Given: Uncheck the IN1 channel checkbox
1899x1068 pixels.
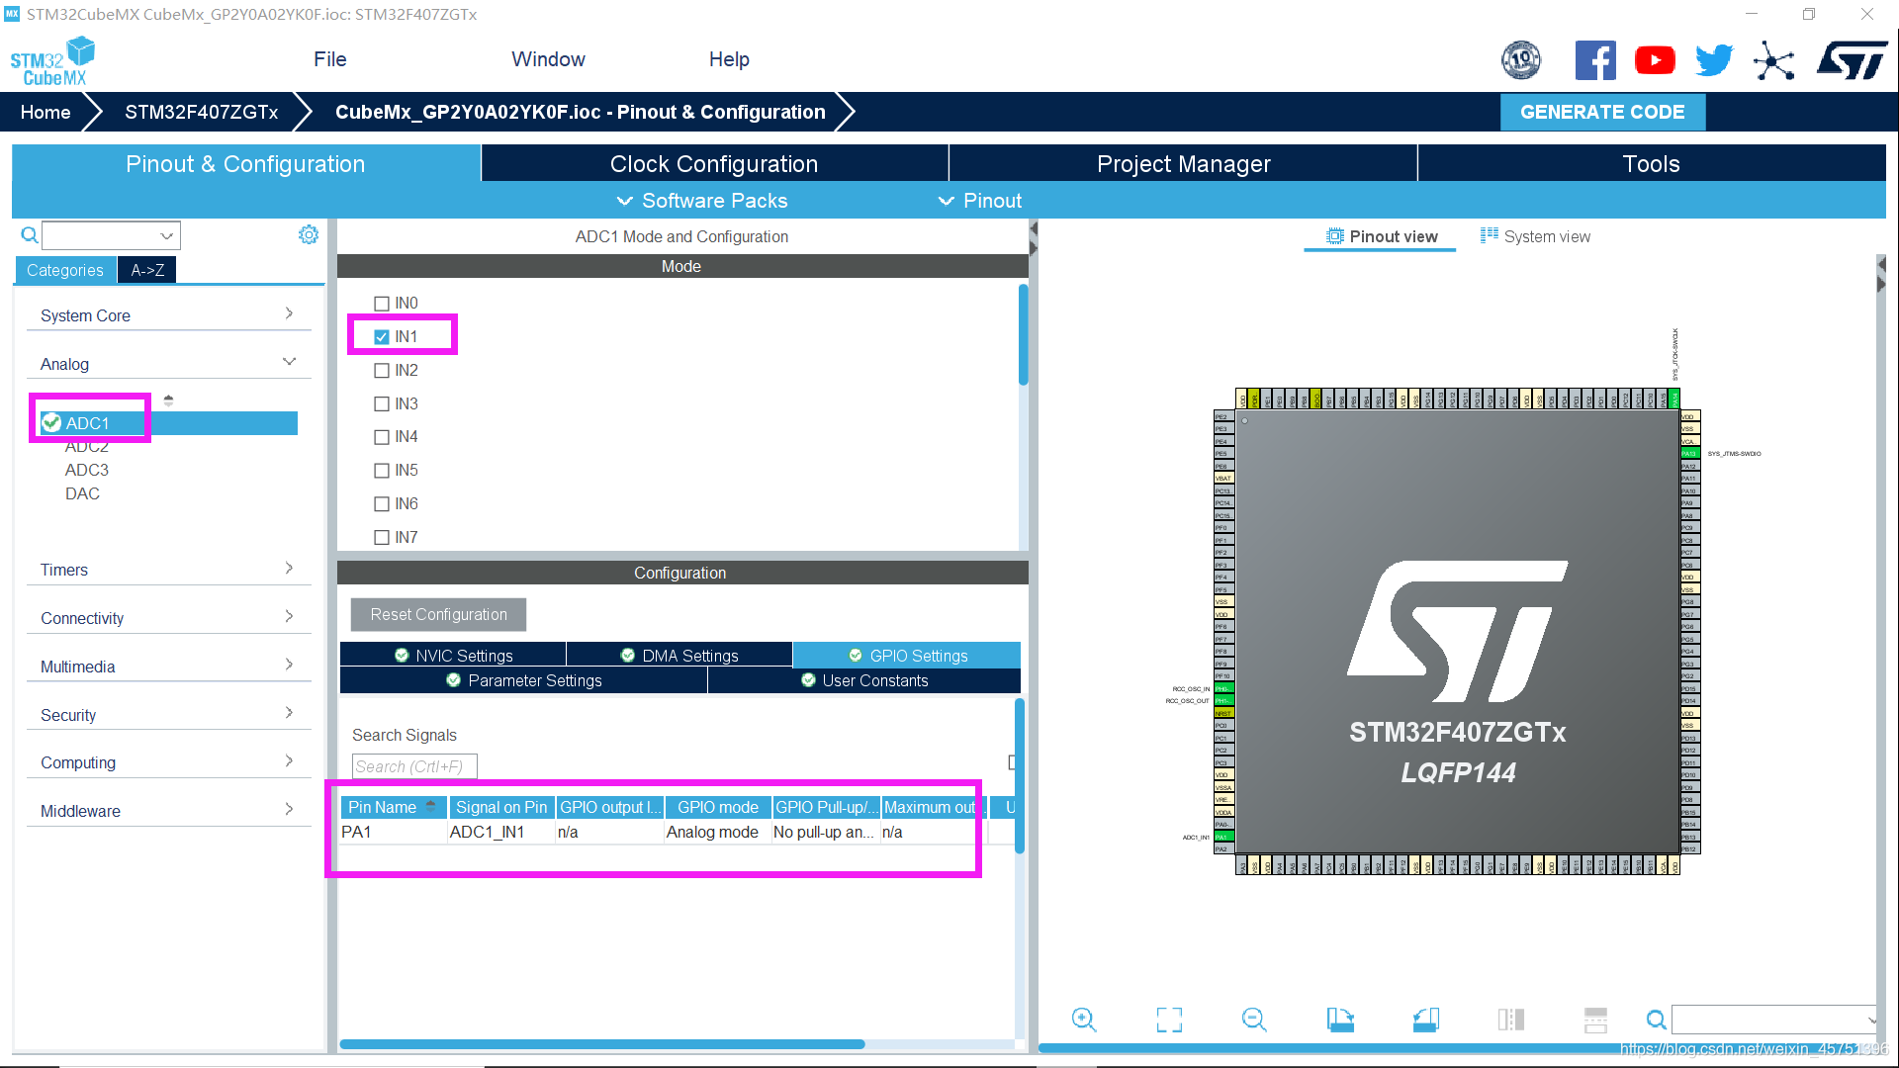Looking at the screenshot, I should (382, 337).
